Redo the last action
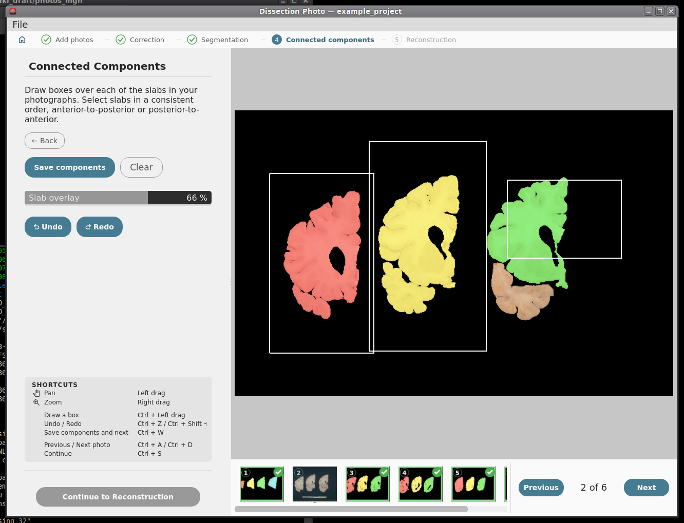Viewport: 684px width, 523px height. pyautogui.click(x=100, y=227)
